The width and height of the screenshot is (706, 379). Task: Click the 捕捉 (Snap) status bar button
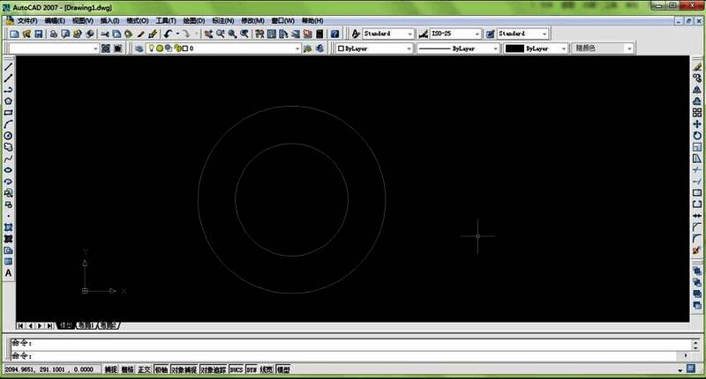[x=110, y=369]
